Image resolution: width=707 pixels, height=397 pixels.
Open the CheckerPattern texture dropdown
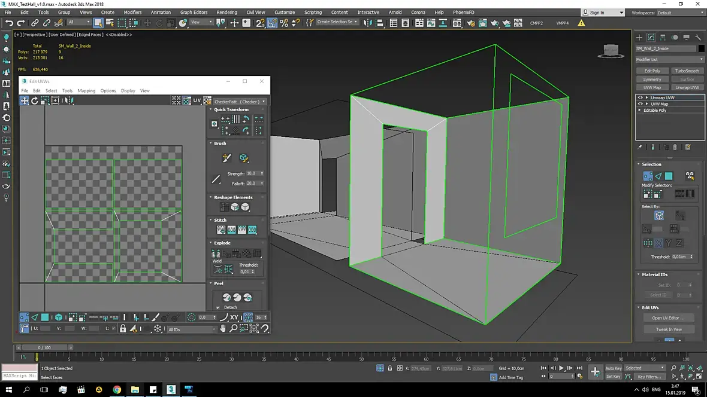[x=240, y=102]
